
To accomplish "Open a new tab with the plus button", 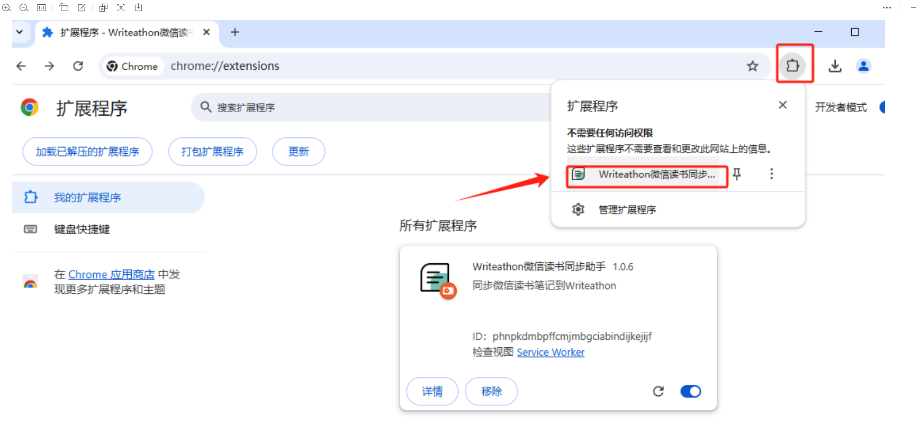I will tap(235, 32).
